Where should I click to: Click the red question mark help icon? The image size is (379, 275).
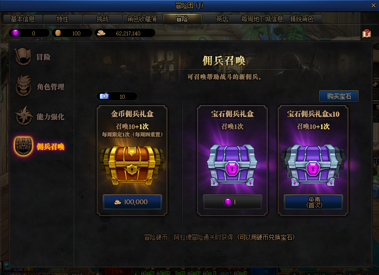(367, 33)
